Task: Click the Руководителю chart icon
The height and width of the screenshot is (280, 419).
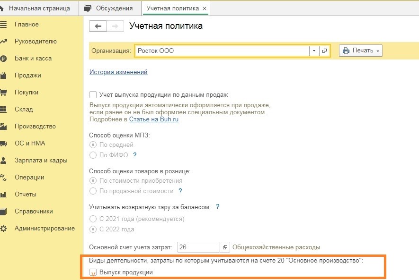Action: (x=3, y=42)
